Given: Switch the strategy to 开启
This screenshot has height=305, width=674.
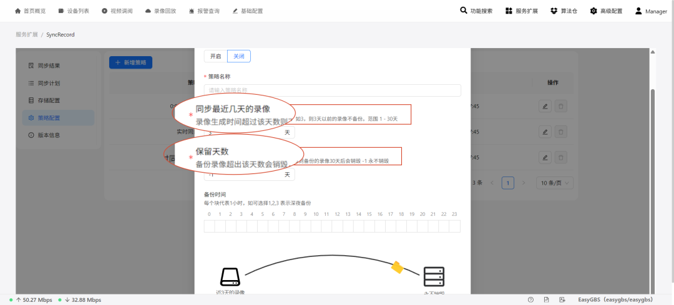Looking at the screenshot, I should [216, 56].
